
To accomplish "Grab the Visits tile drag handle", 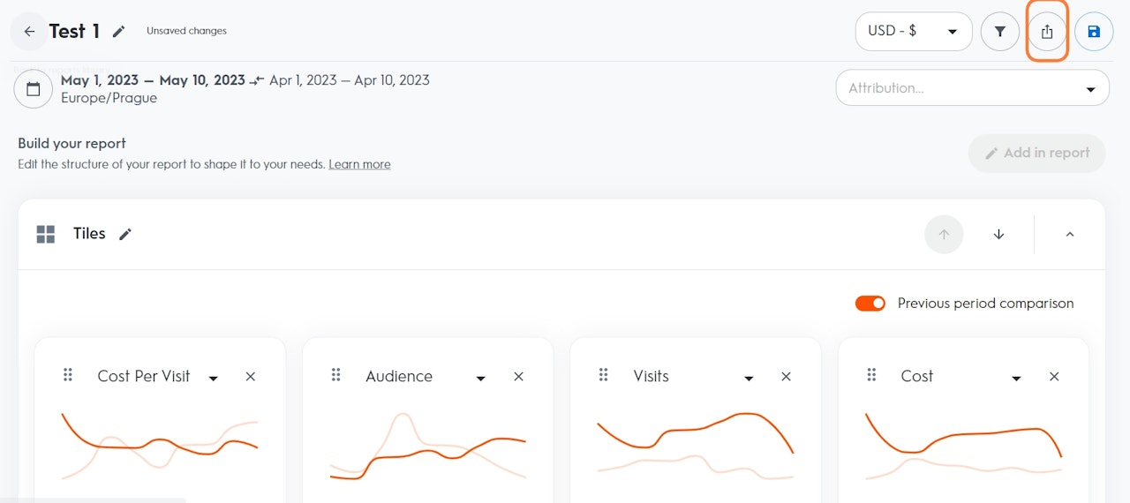I will [604, 375].
